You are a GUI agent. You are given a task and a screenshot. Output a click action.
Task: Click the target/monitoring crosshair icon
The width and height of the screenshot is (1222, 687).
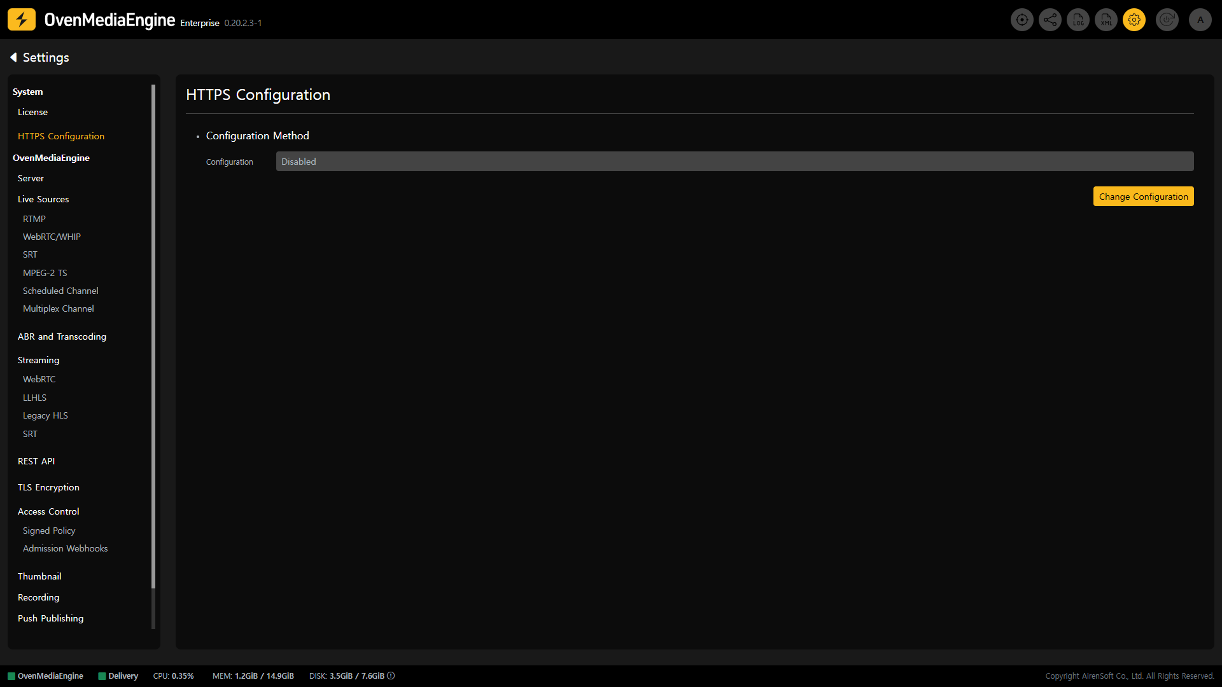point(1022,20)
